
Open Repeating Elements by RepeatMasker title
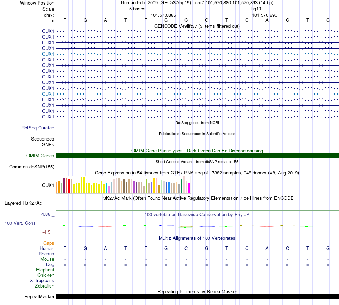[x=197, y=291]
